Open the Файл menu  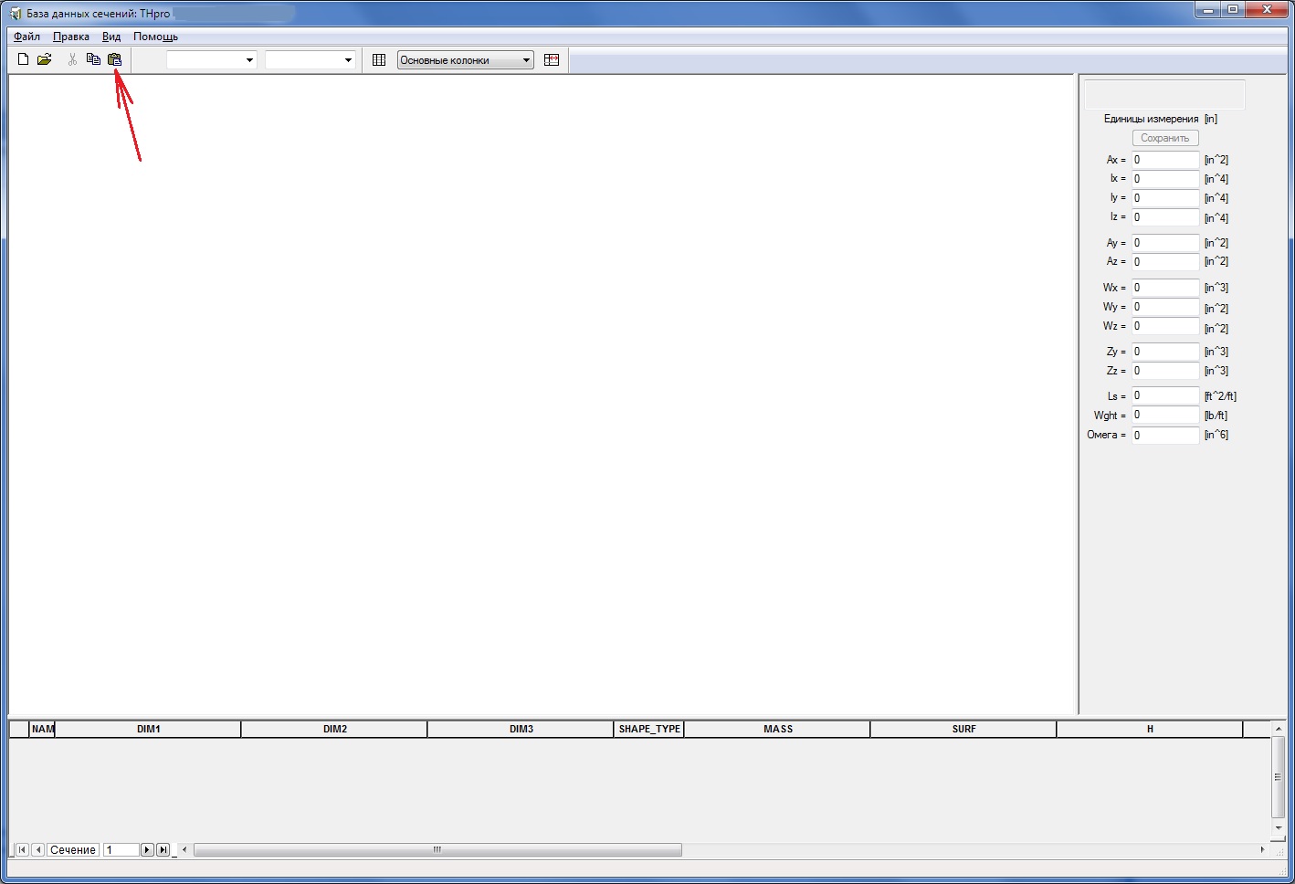click(26, 37)
